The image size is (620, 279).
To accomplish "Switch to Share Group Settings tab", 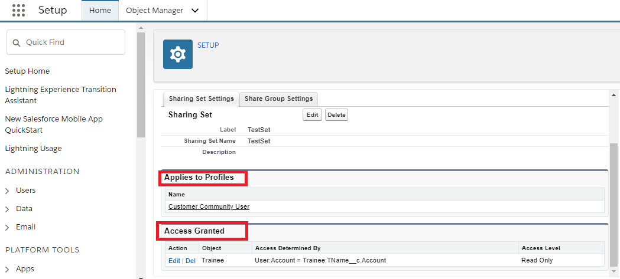I will 278,99.
